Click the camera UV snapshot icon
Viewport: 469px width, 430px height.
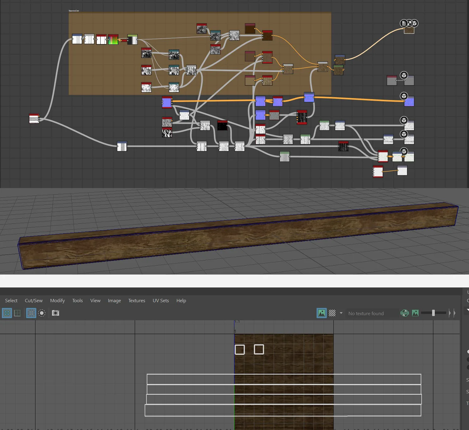point(55,313)
